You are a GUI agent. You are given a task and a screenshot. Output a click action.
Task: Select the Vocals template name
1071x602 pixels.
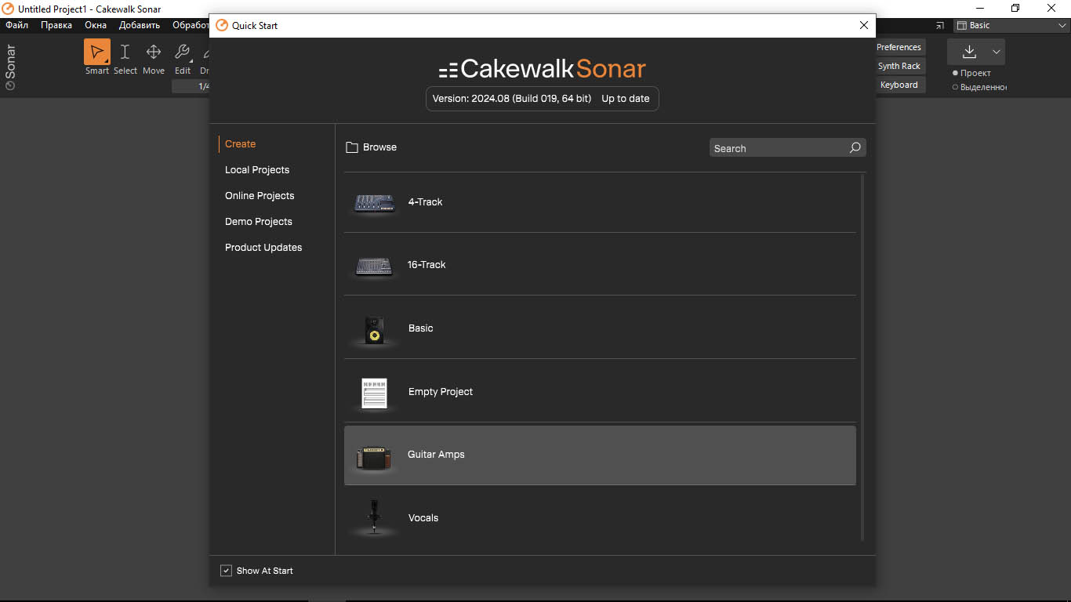423,518
